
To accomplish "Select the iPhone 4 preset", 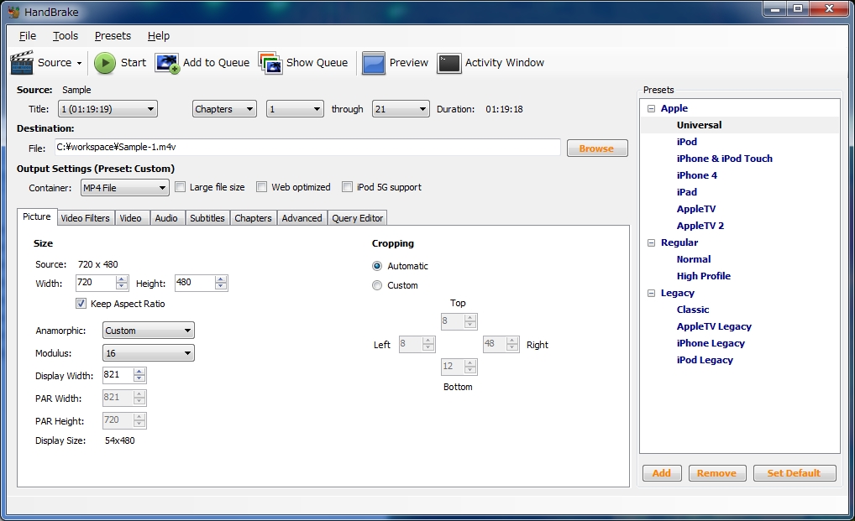I will point(697,175).
